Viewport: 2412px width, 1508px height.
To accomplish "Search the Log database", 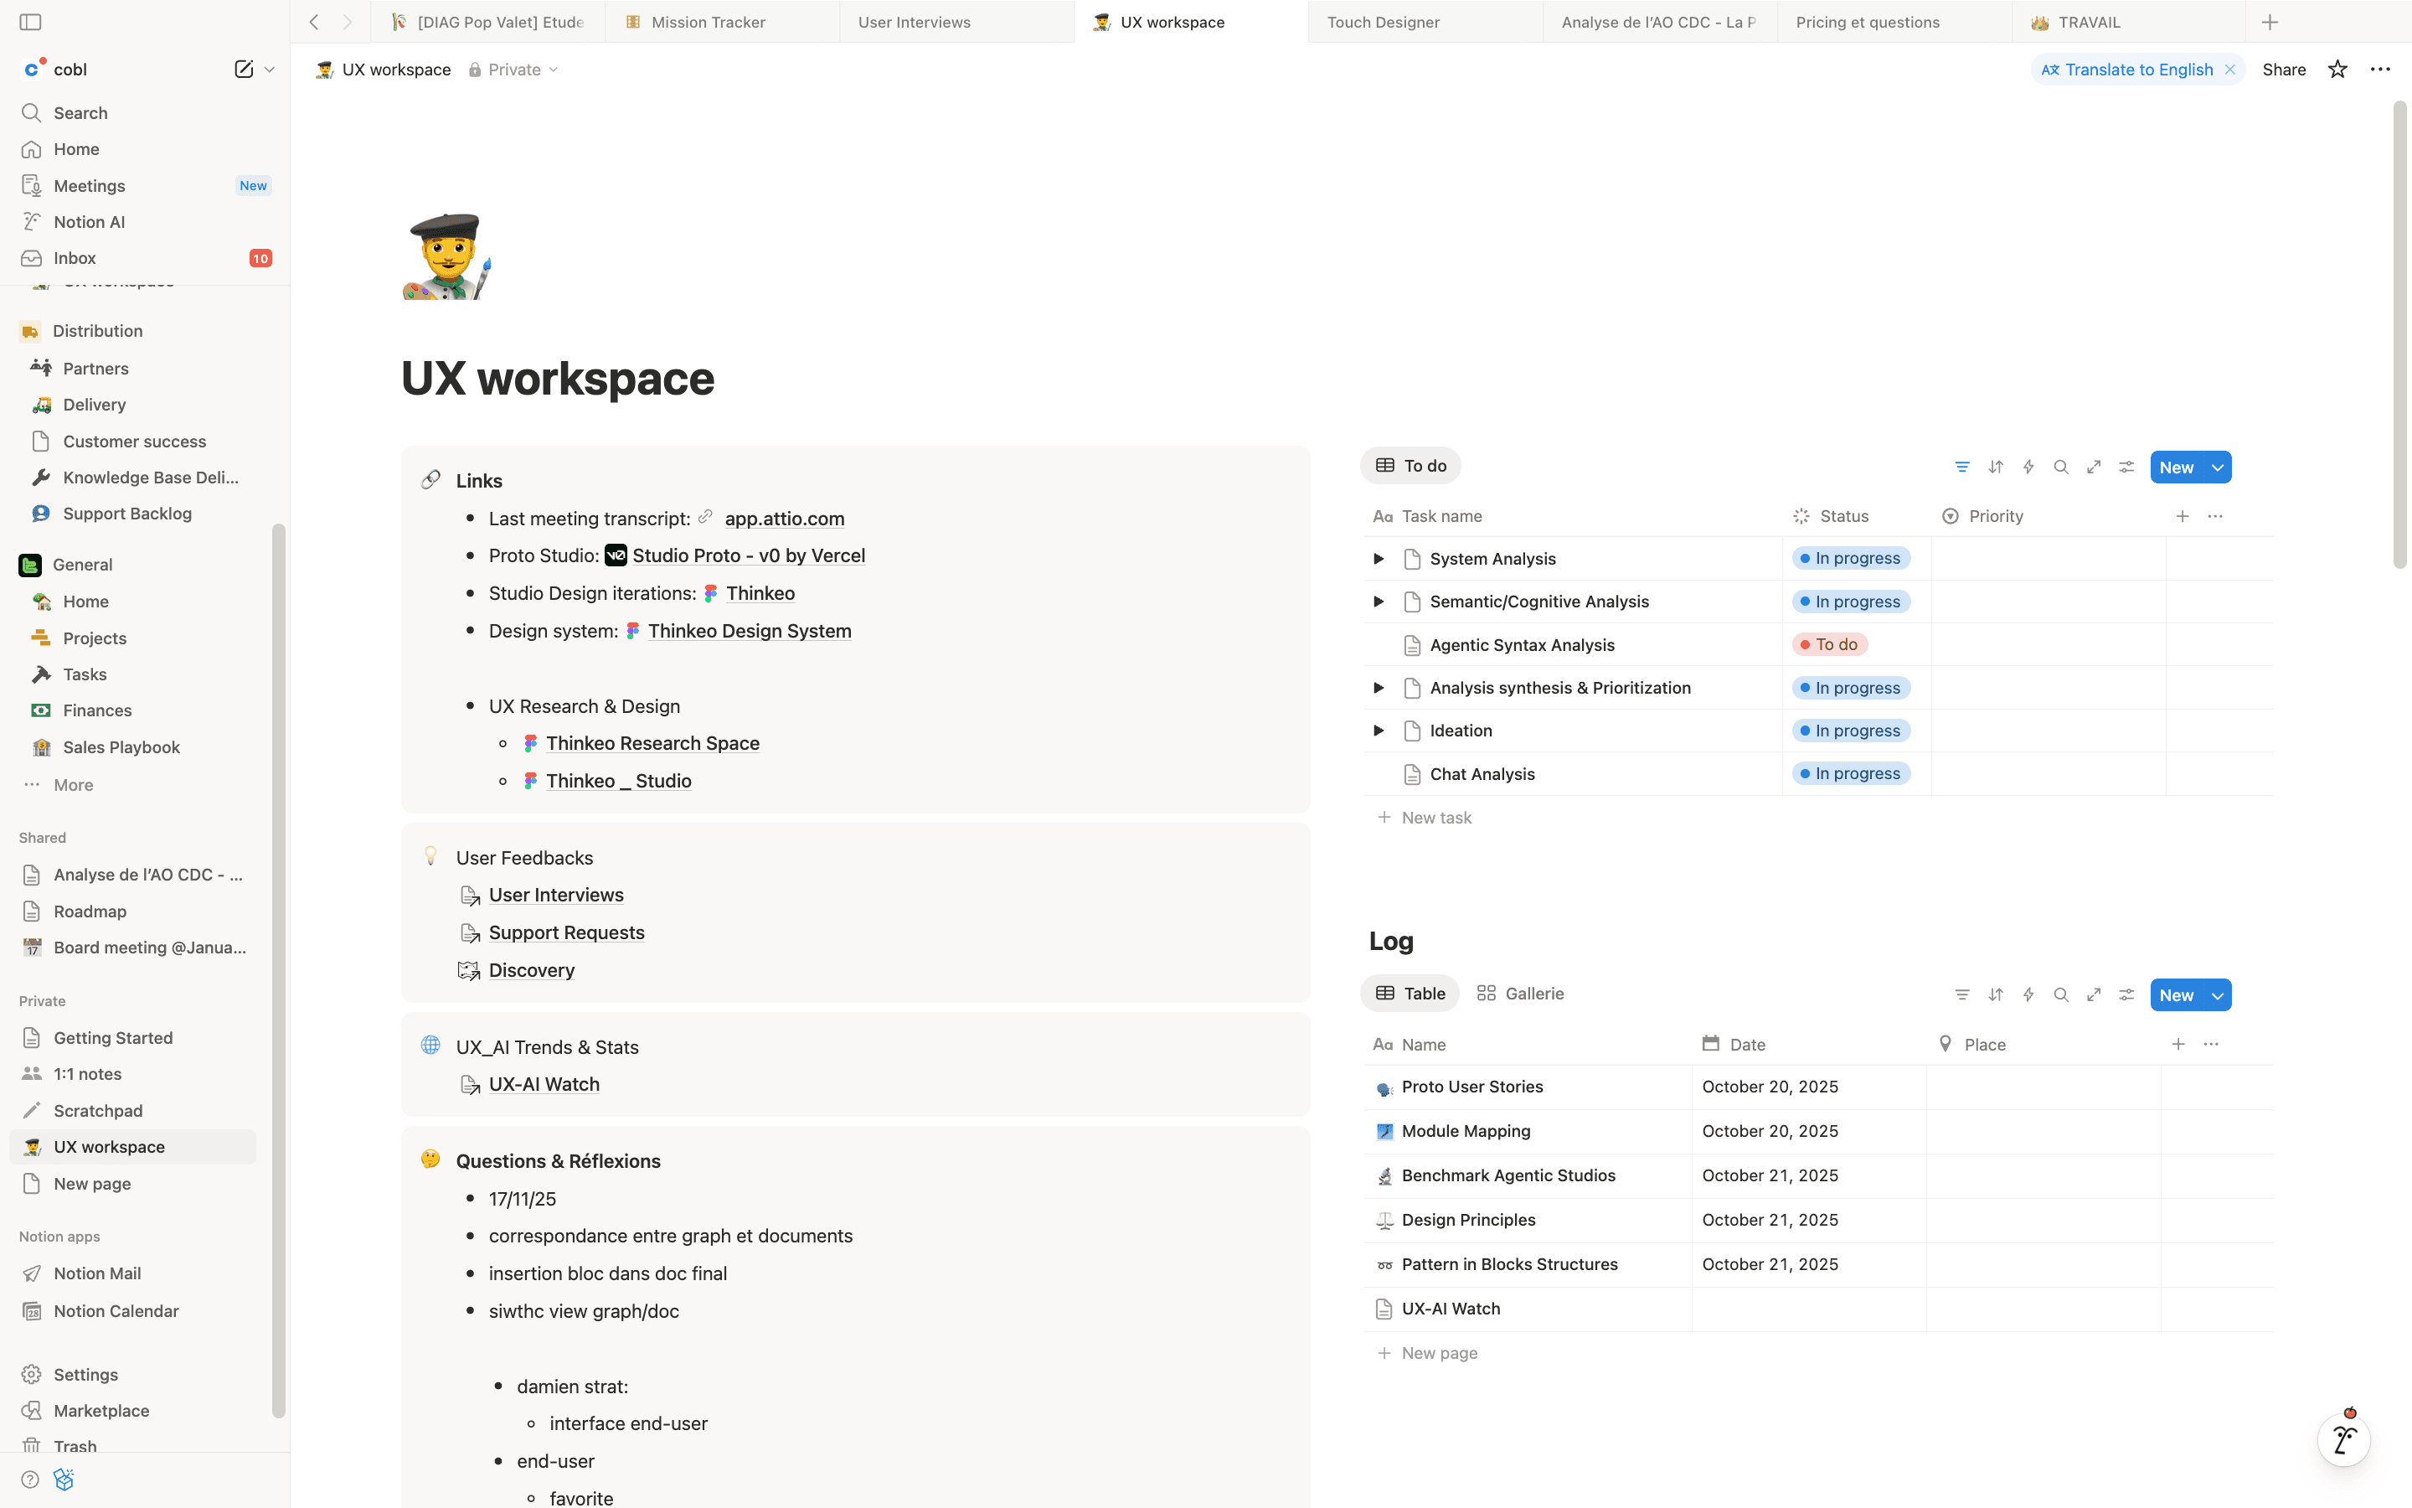I will (2061, 994).
